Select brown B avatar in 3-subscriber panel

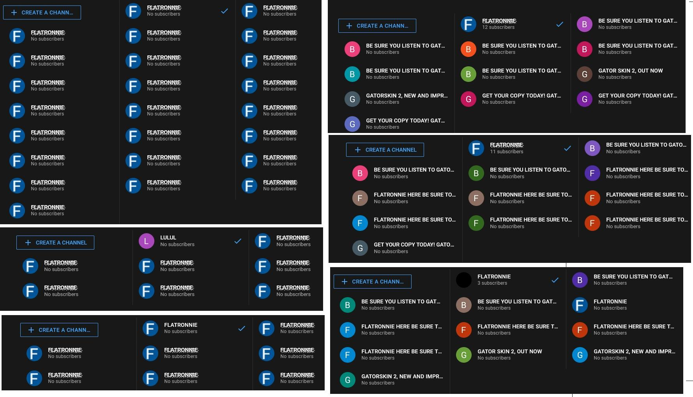pyautogui.click(x=464, y=305)
